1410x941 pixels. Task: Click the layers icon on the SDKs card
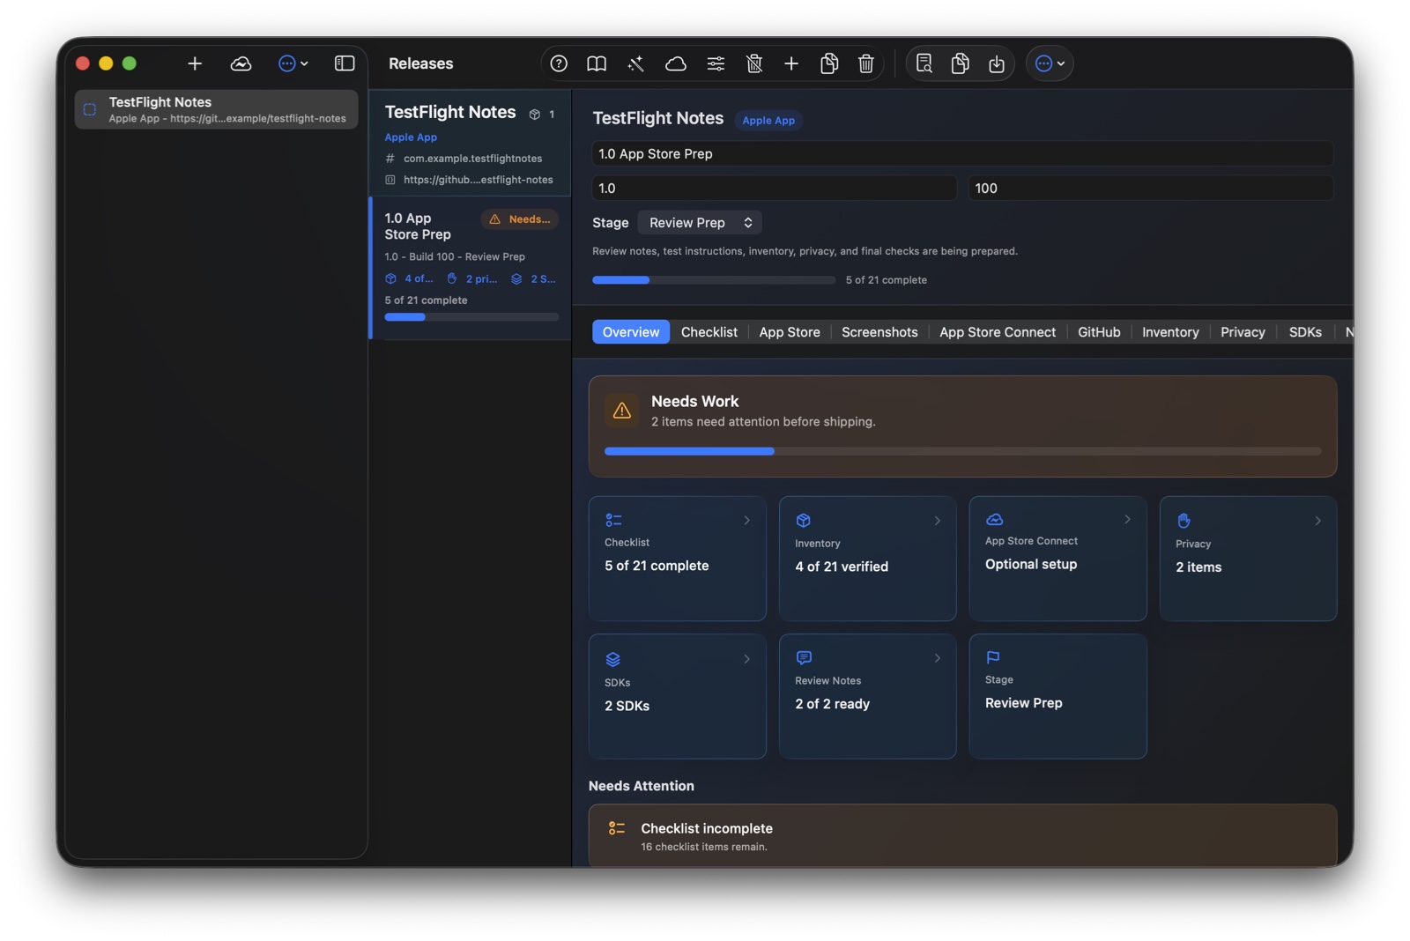(x=613, y=659)
